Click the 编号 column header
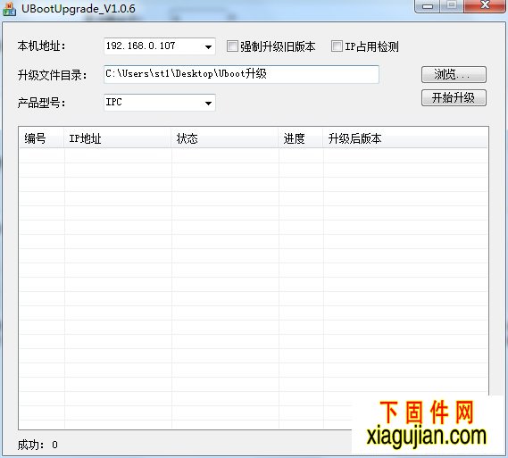This screenshot has height=458, width=508. click(41, 138)
